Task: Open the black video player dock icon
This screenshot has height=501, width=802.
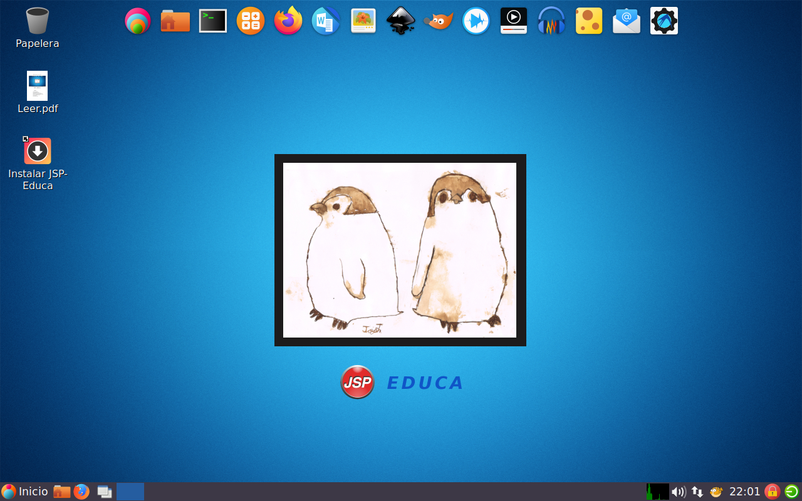Action: (x=514, y=21)
